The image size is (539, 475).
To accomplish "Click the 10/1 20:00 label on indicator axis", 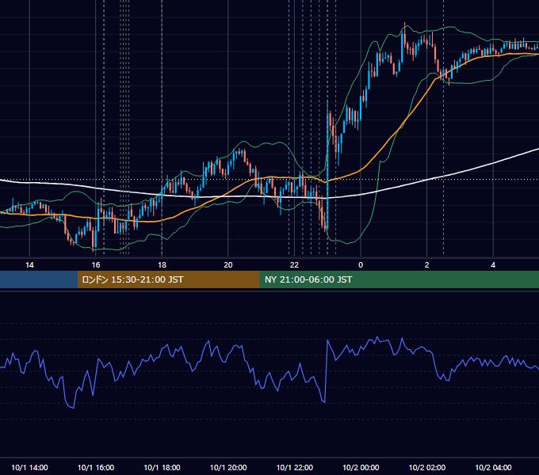I will (228, 467).
